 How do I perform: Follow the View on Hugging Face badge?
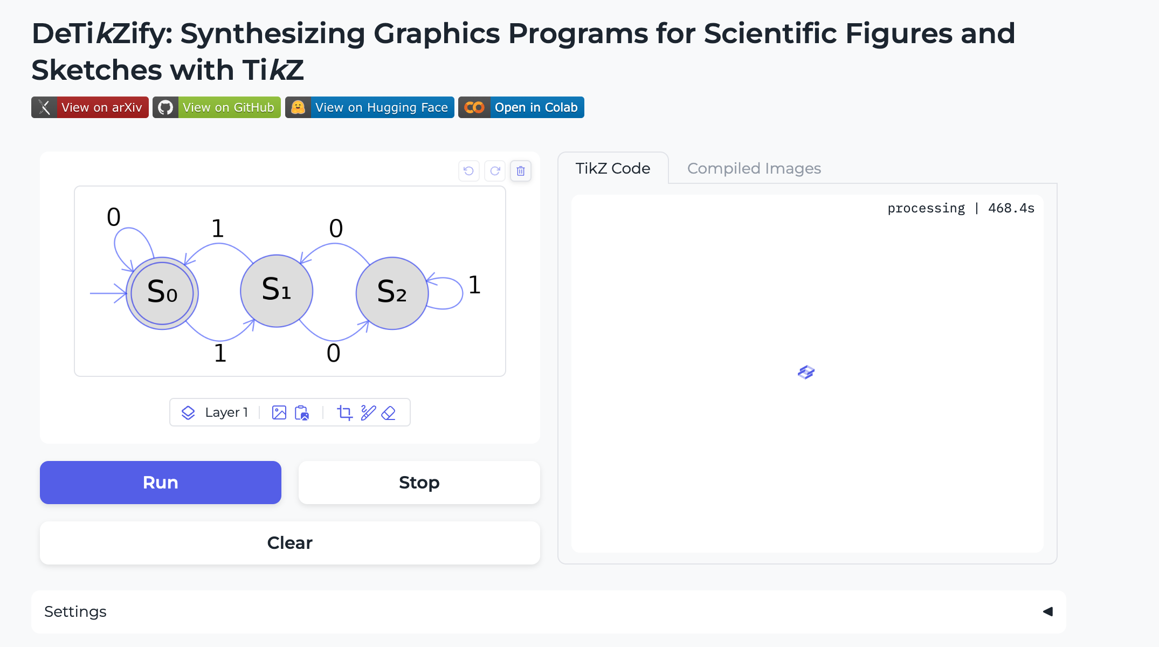click(369, 107)
